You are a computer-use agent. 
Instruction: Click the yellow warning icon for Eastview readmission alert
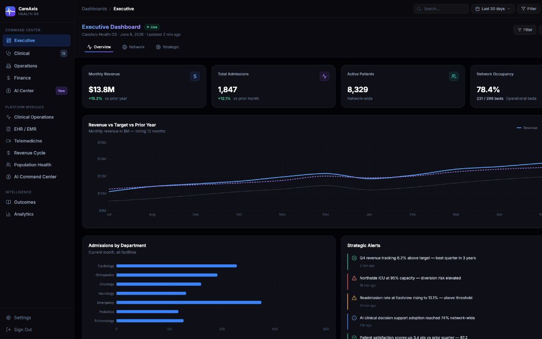coord(354,298)
